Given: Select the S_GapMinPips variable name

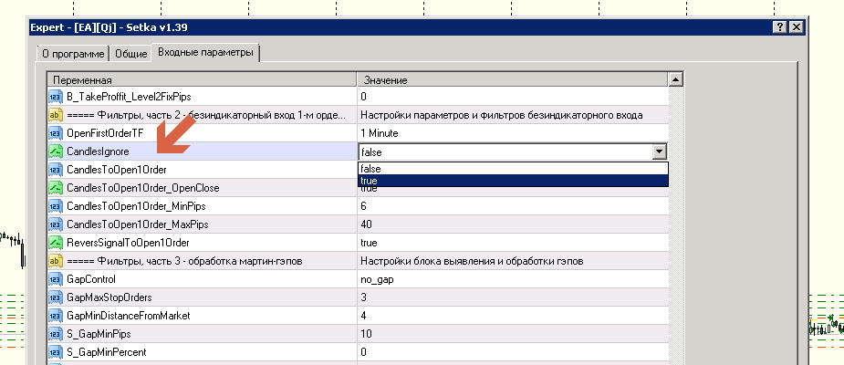Looking at the screenshot, I should coord(99,334).
